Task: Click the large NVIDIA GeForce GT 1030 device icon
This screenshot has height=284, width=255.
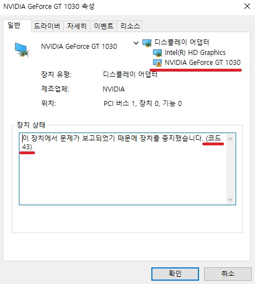Action: (x=22, y=50)
